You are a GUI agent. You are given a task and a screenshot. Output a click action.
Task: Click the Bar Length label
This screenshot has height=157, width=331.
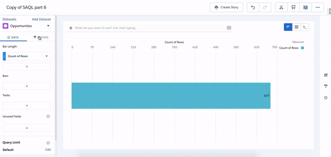point(10,46)
